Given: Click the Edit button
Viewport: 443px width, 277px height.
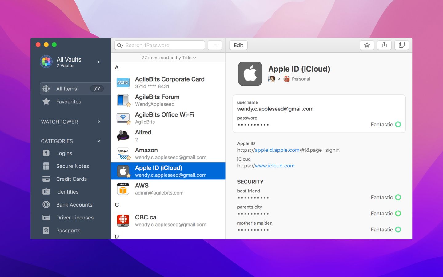Looking at the screenshot, I should [238, 45].
